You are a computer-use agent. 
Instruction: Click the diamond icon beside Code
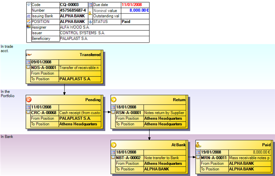point(29,5)
